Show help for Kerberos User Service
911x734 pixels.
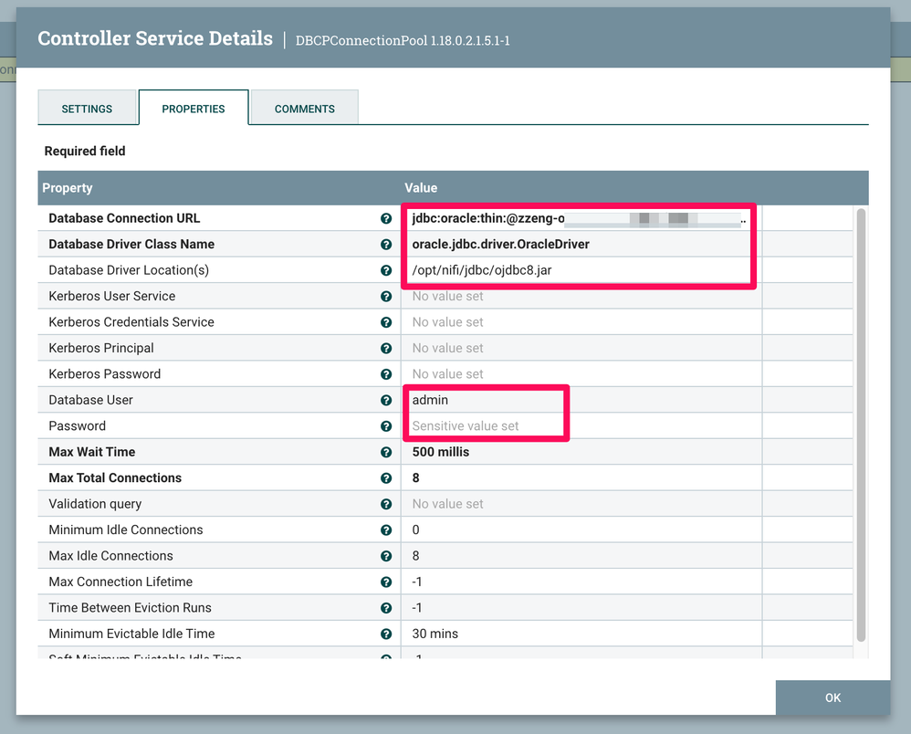click(x=386, y=297)
